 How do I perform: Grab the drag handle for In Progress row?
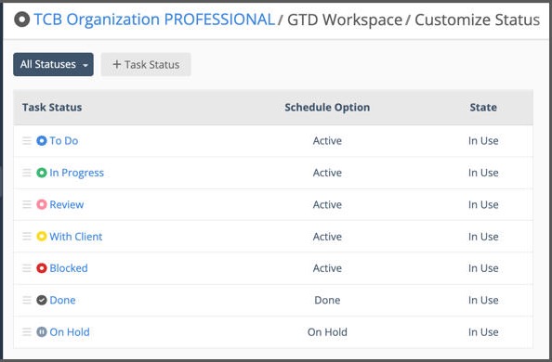click(27, 173)
